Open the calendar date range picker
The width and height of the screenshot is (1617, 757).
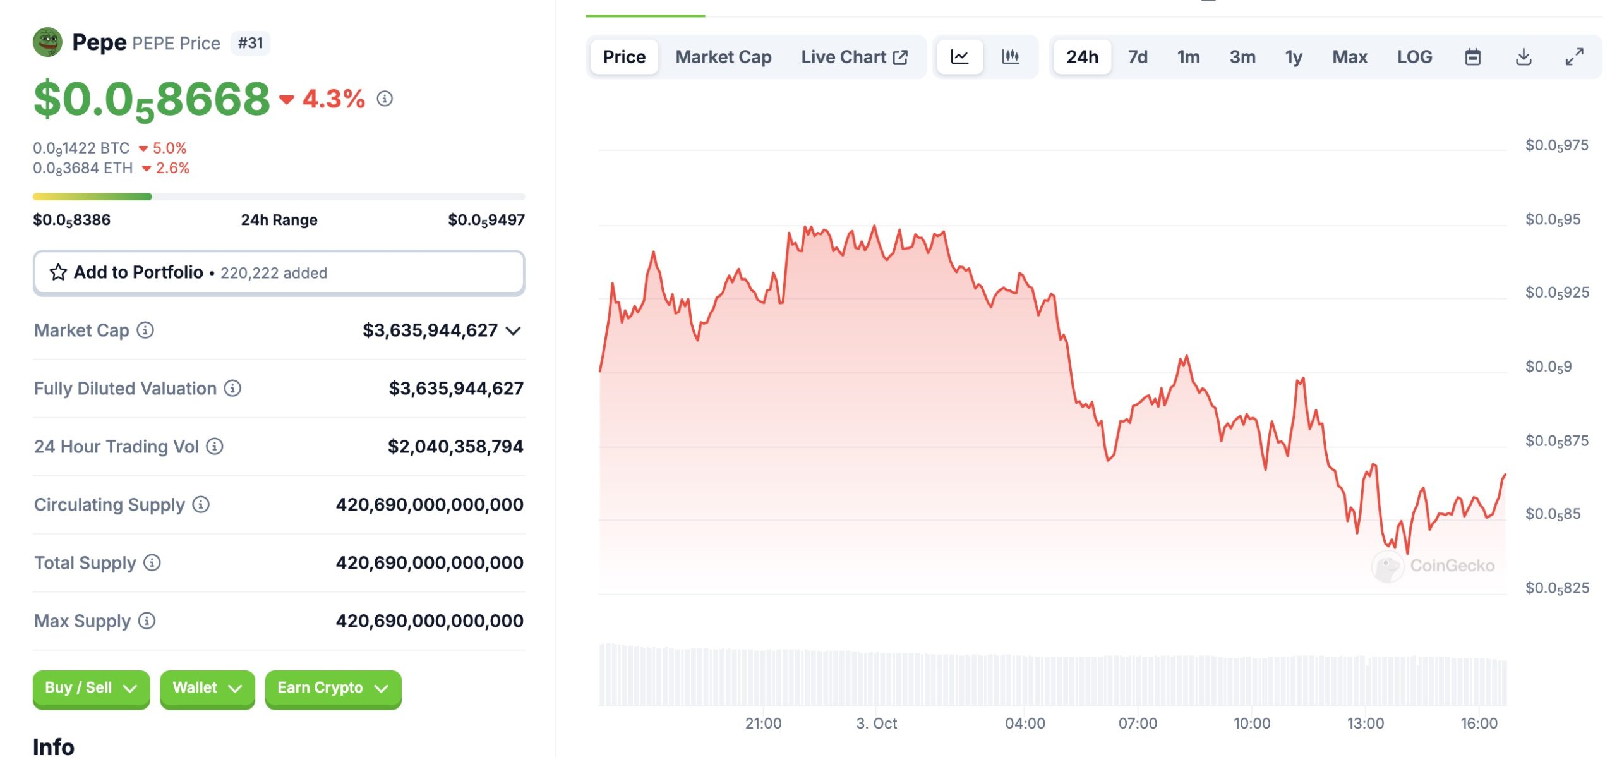pyautogui.click(x=1472, y=57)
